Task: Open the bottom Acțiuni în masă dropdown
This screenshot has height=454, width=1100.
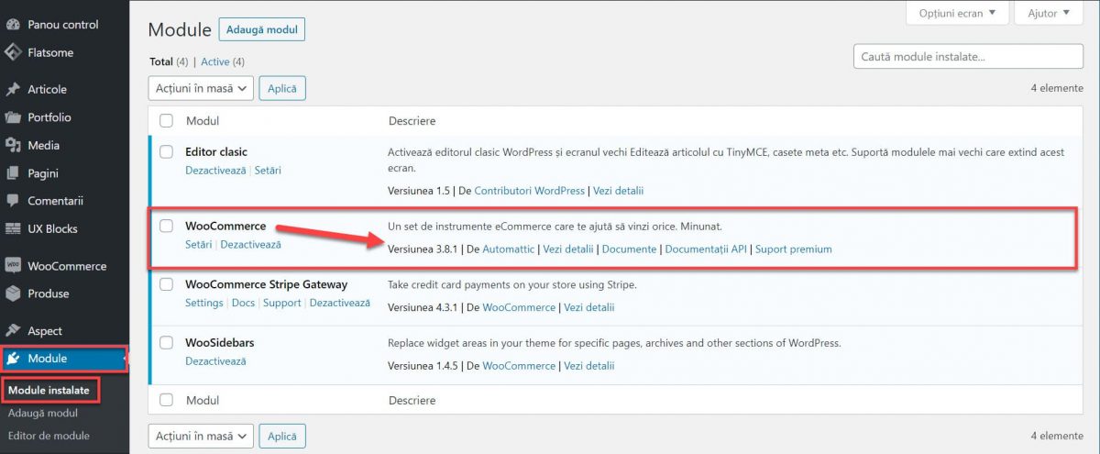Action: pos(201,436)
